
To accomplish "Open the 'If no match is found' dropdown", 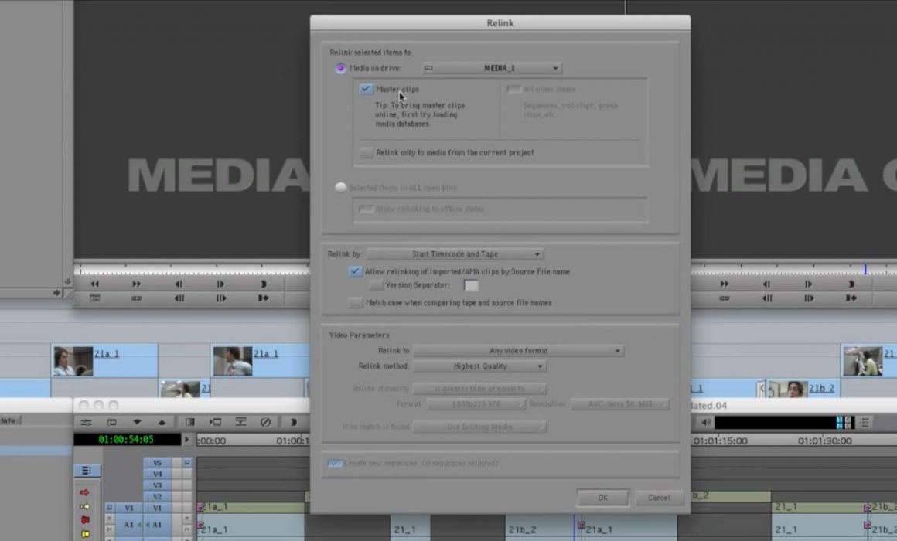I will [x=480, y=427].
